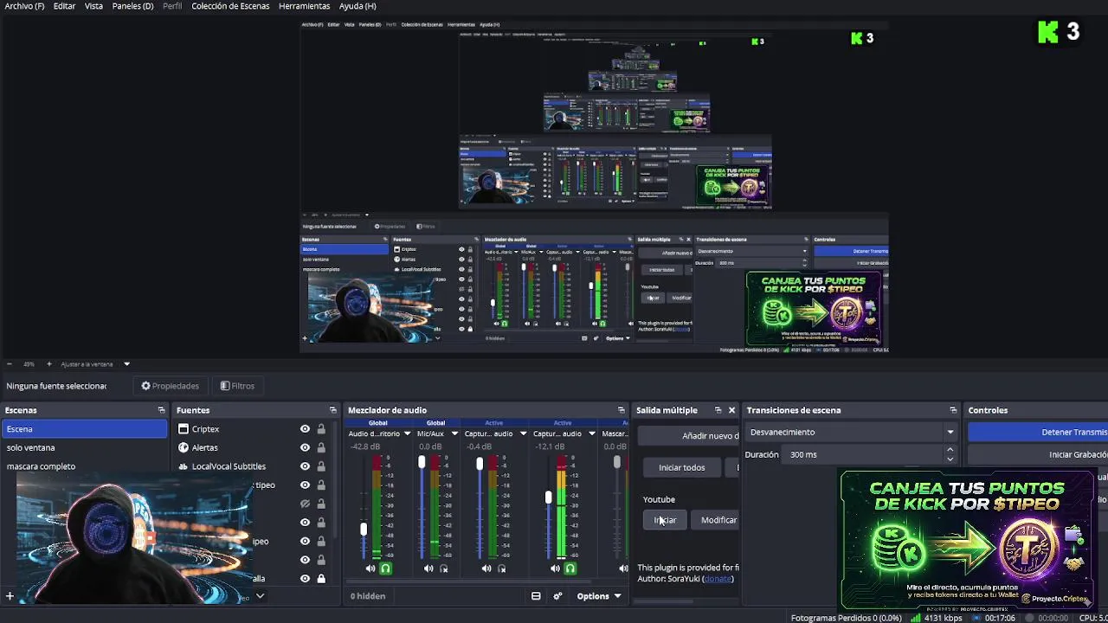Pop out the Mezclador de audio dock

pyautogui.click(x=621, y=410)
